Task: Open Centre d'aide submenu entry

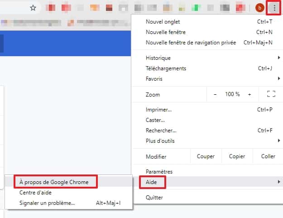Action: [x=68, y=193]
